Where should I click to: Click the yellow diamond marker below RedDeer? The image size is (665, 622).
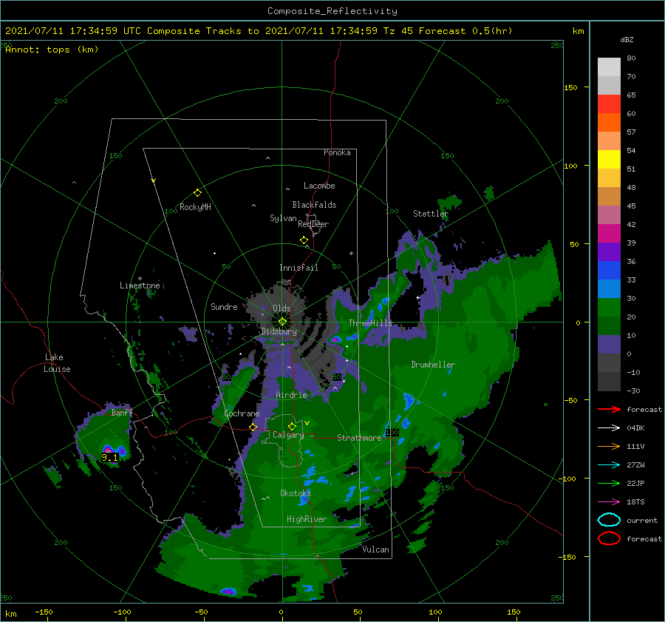click(x=304, y=240)
